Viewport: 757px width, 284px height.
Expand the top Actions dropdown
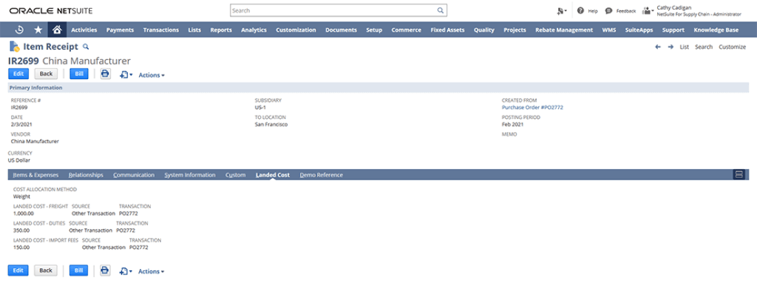[151, 75]
